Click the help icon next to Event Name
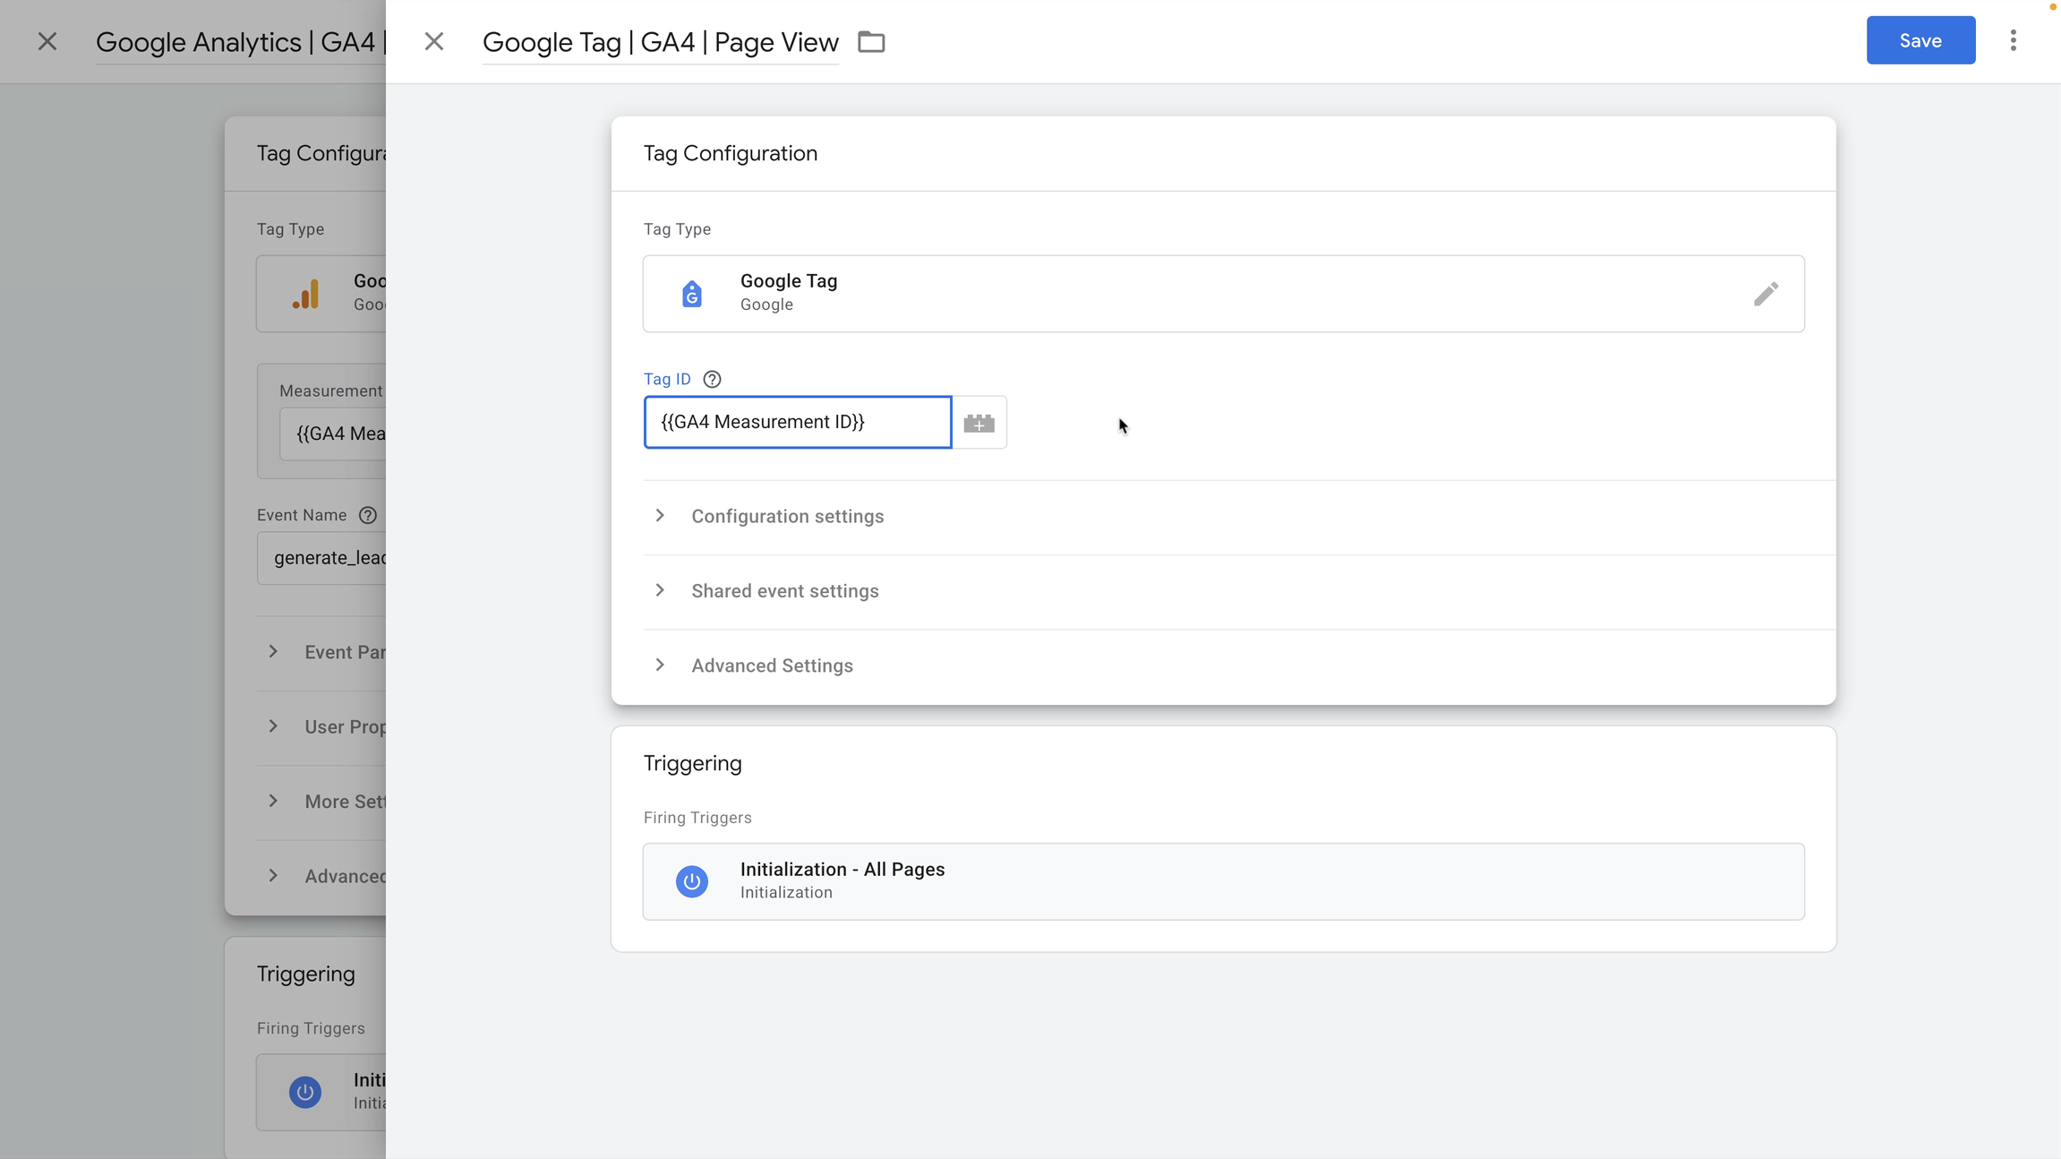Screen dimensions: 2061x1159 [368, 515]
